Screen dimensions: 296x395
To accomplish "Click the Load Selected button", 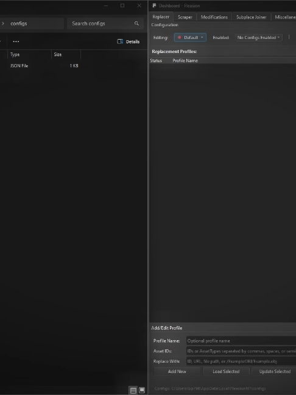I will [226, 371].
